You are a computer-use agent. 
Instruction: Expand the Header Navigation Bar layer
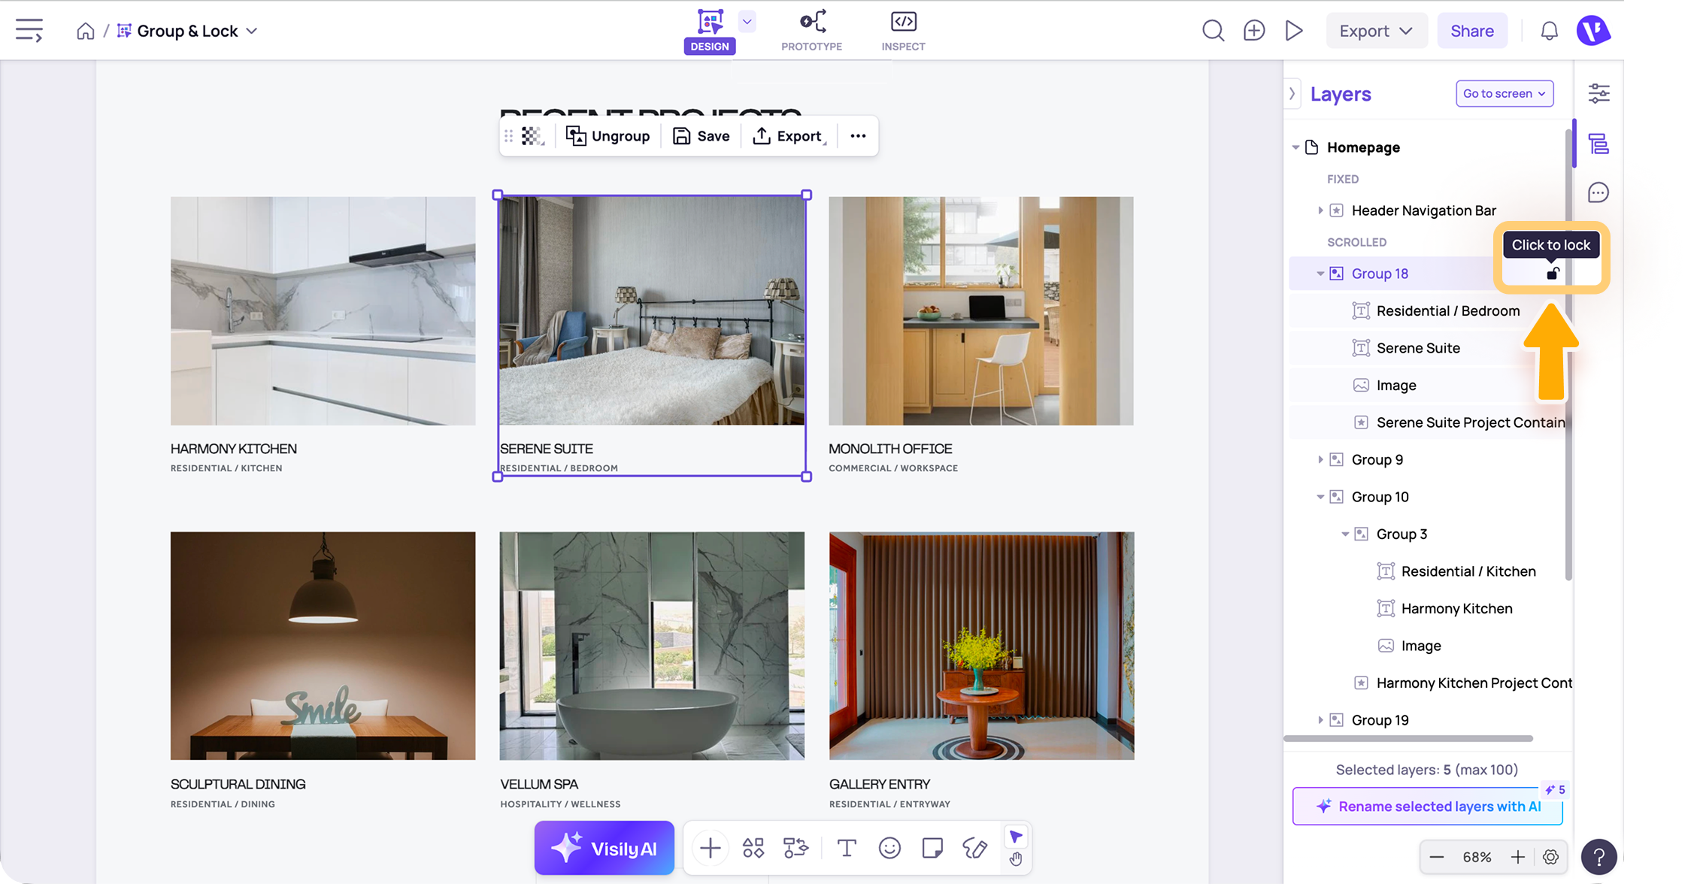pos(1320,210)
